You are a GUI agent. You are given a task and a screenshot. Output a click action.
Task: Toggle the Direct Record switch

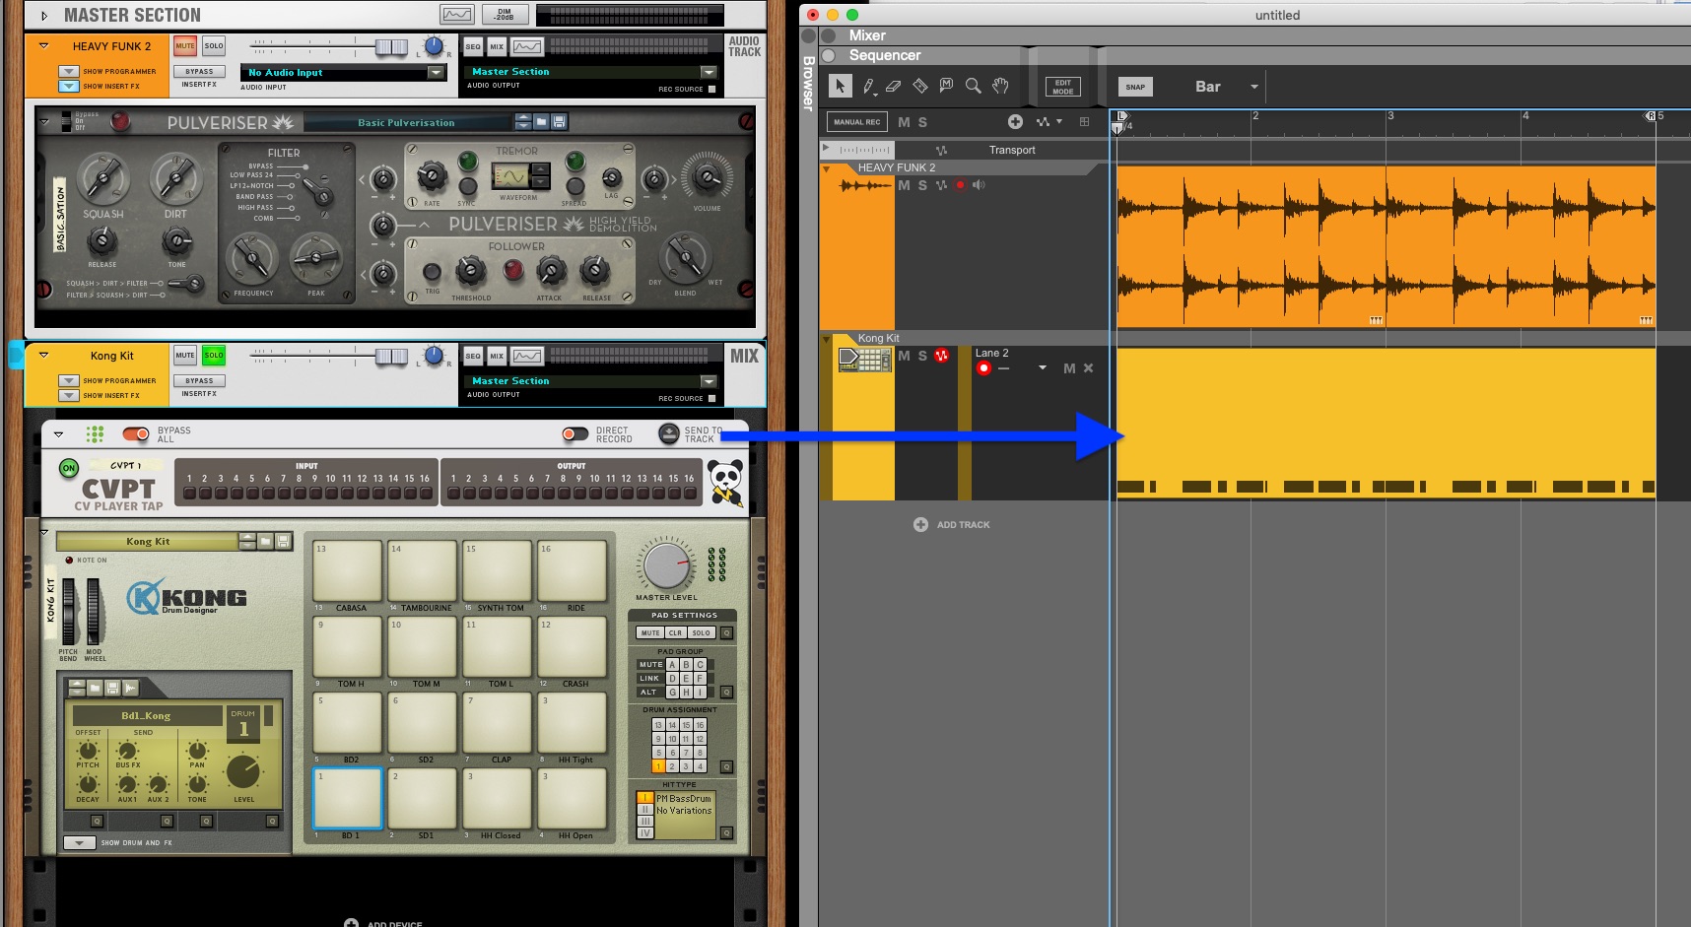click(x=575, y=433)
